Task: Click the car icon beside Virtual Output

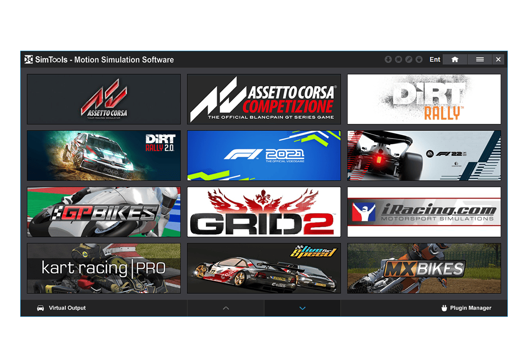Action: click(40, 308)
